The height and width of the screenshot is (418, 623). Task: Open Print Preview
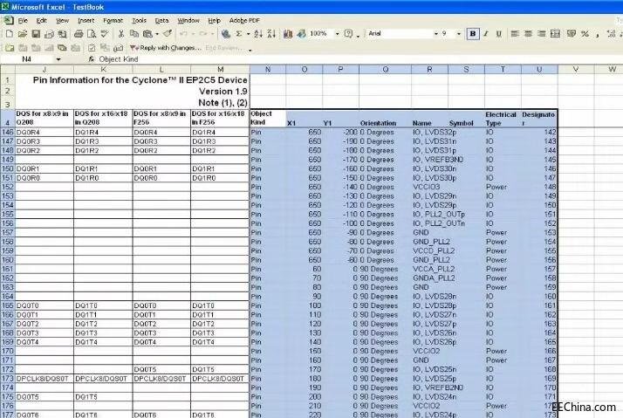click(x=92, y=34)
